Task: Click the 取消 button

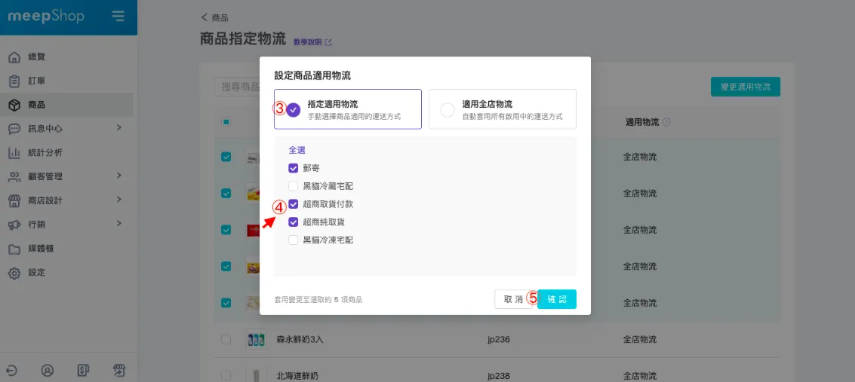Action: point(513,299)
